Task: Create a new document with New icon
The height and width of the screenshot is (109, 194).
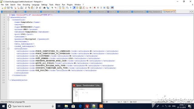Action: (x=2, y=8)
